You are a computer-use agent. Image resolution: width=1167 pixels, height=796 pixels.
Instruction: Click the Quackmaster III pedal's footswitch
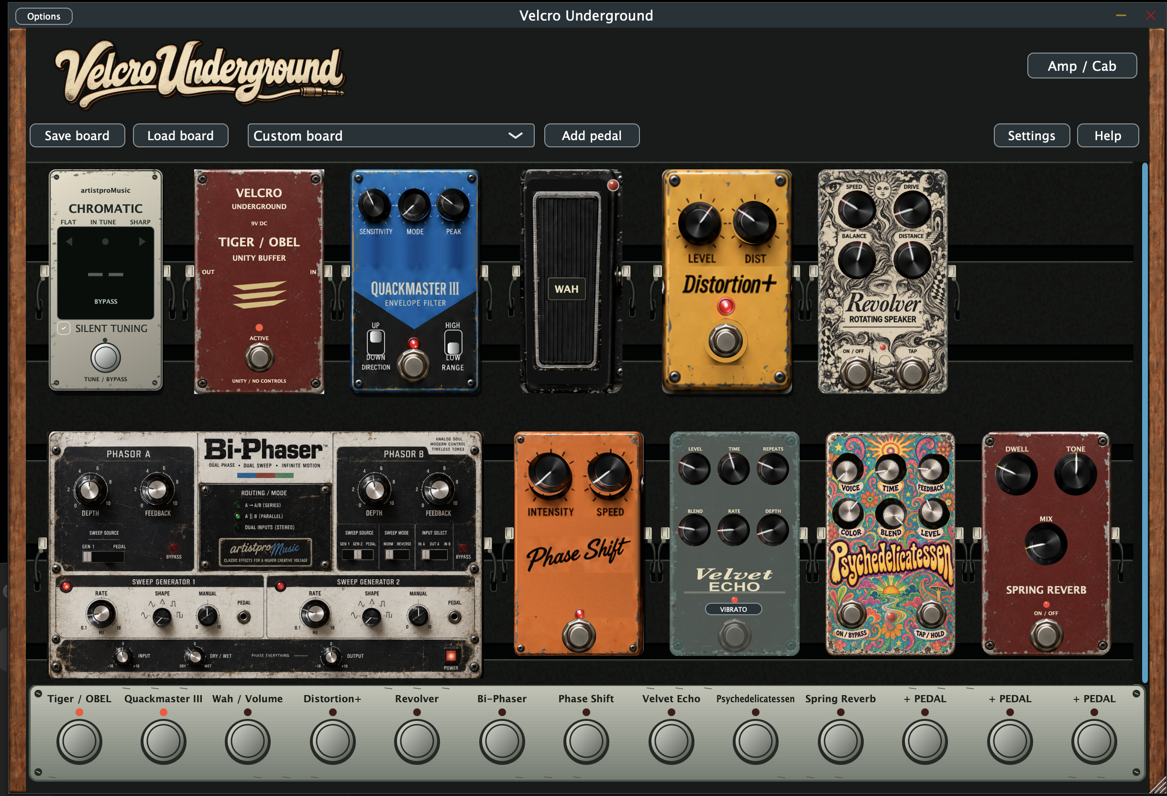tap(413, 365)
